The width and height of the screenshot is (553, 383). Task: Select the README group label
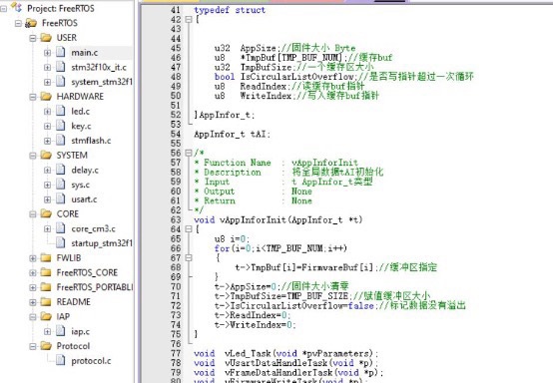(x=73, y=302)
